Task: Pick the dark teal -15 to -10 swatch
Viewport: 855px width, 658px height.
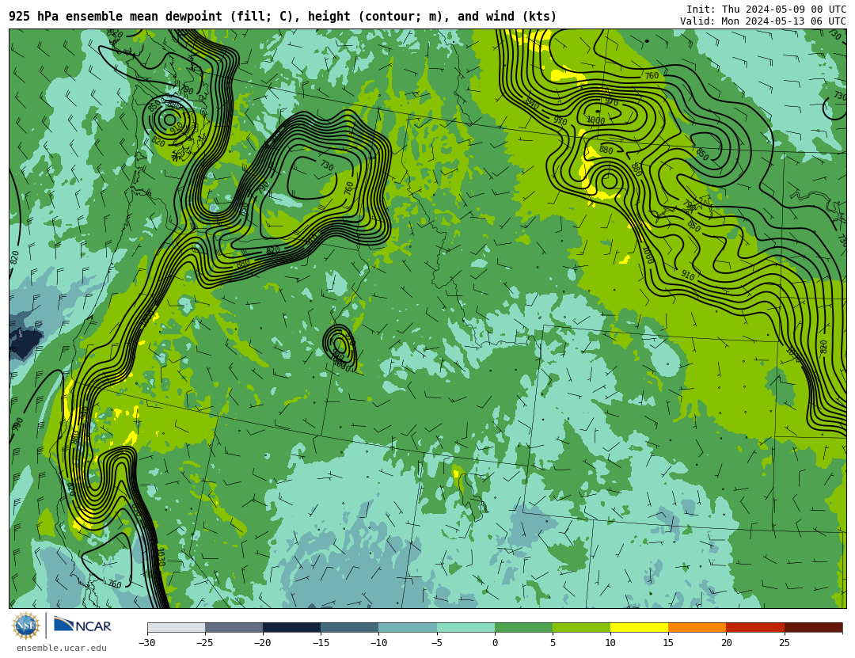Action: [350, 627]
